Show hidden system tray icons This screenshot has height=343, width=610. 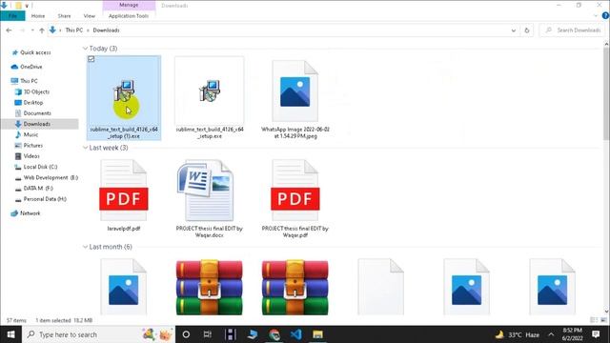tap(551, 334)
